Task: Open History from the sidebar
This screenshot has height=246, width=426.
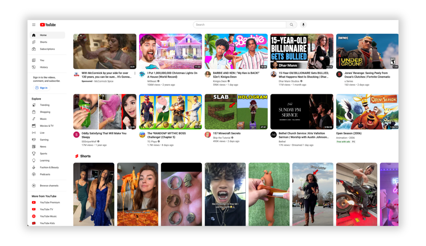Action: coord(44,67)
